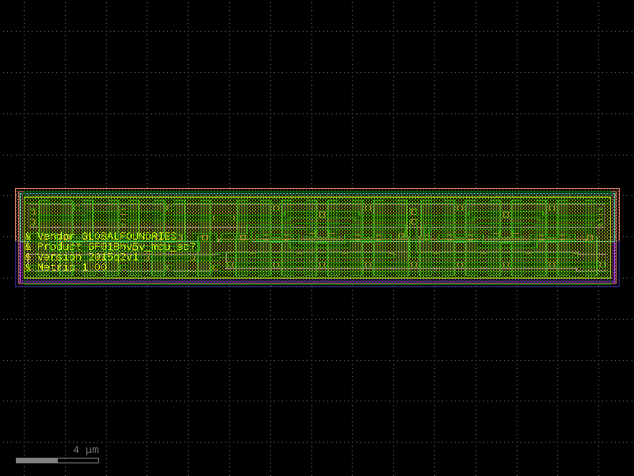The width and height of the screenshot is (634, 476).
Task: Select the "& Product GF018hv5v_mcu_sc7" label
Action: (110, 247)
